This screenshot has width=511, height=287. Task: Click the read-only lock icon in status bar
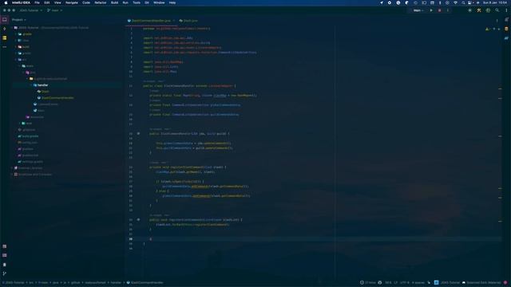pyautogui.click(x=429, y=282)
